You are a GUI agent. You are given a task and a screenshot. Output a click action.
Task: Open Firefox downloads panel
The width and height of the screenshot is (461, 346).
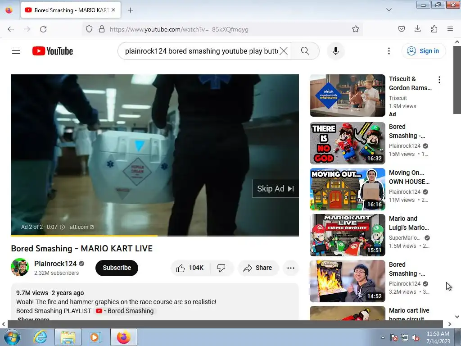tap(417, 29)
